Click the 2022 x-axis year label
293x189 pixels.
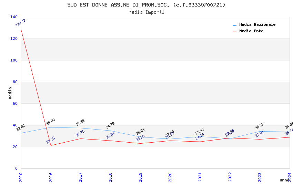click(x=230, y=177)
